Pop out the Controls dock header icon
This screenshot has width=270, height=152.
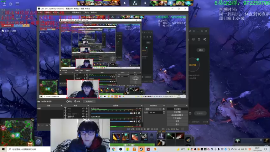coord(187,105)
